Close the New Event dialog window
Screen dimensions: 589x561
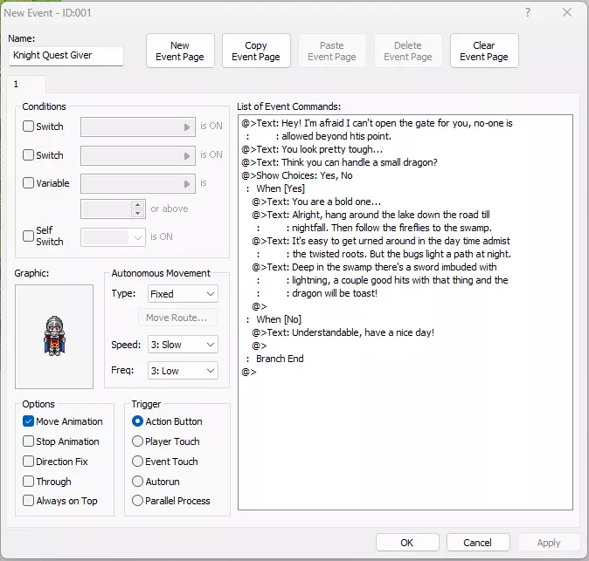click(567, 13)
